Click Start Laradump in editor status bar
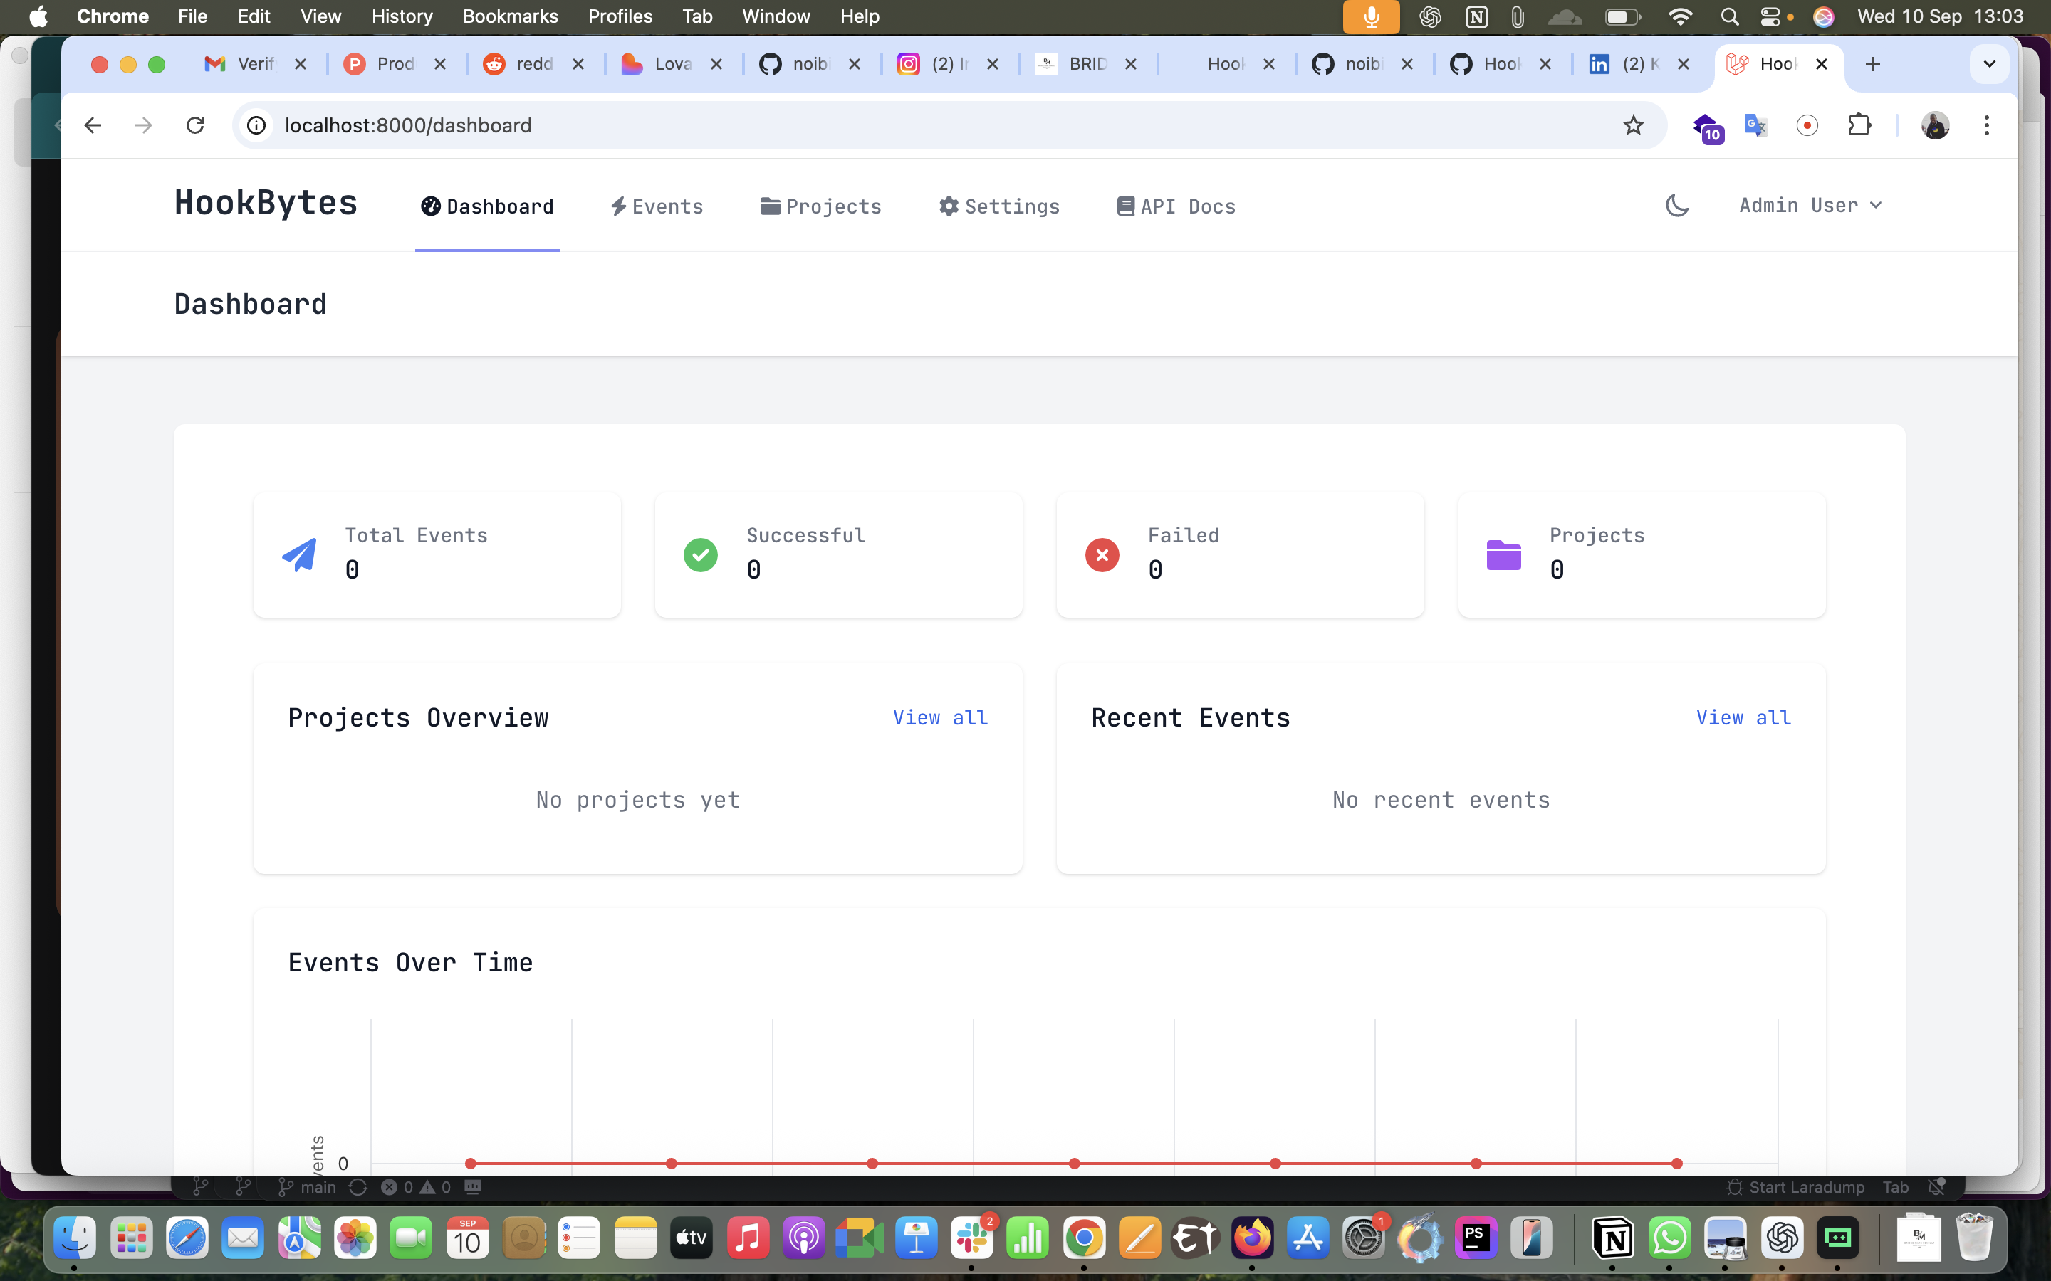The width and height of the screenshot is (2051, 1281). [1796, 1187]
